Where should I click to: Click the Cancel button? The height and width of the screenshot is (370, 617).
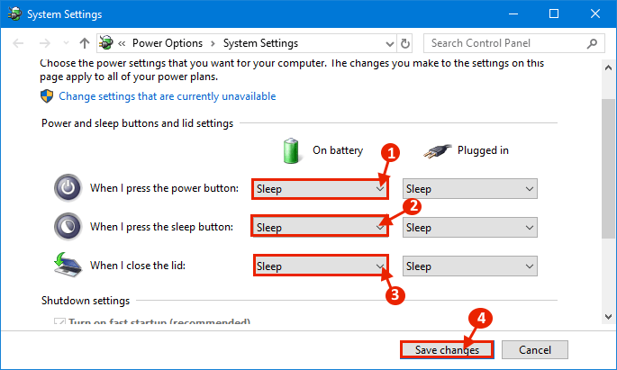(x=535, y=349)
